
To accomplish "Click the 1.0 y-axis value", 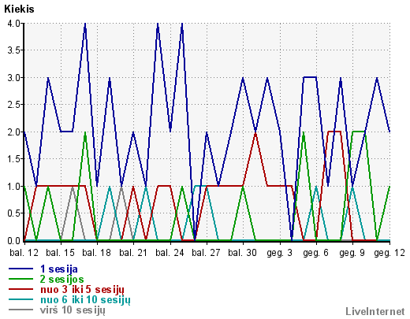I will (13, 187).
